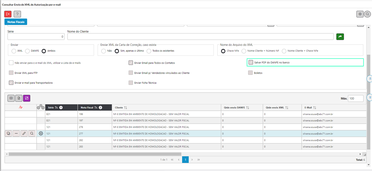Select the XML radio under Enviar

pyautogui.click(x=14, y=51)
